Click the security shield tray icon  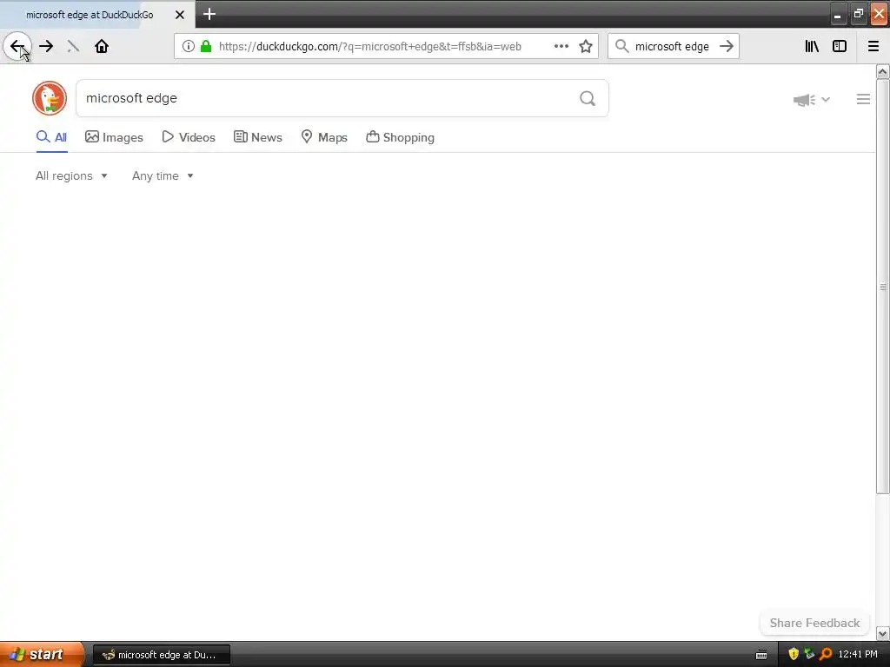coord(794,655)
